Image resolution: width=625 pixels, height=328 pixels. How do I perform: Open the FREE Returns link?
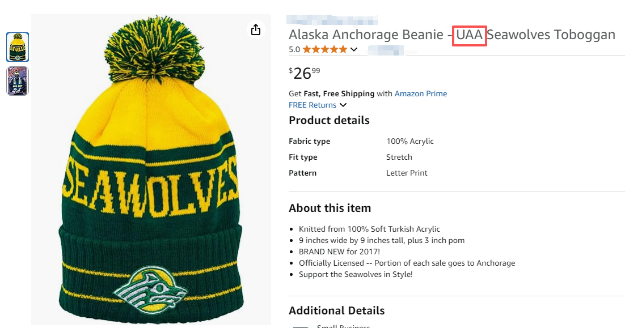click(x=312, y=105)
